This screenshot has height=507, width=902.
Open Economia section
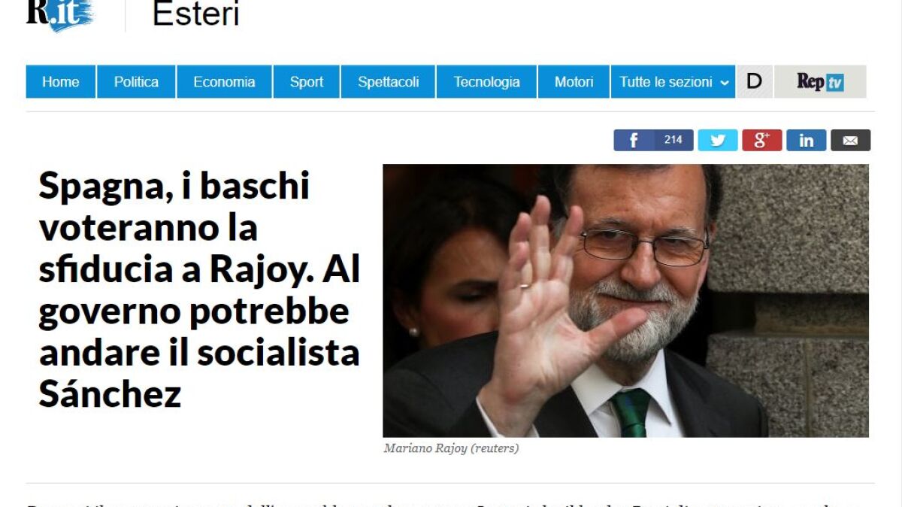[224, 82]
